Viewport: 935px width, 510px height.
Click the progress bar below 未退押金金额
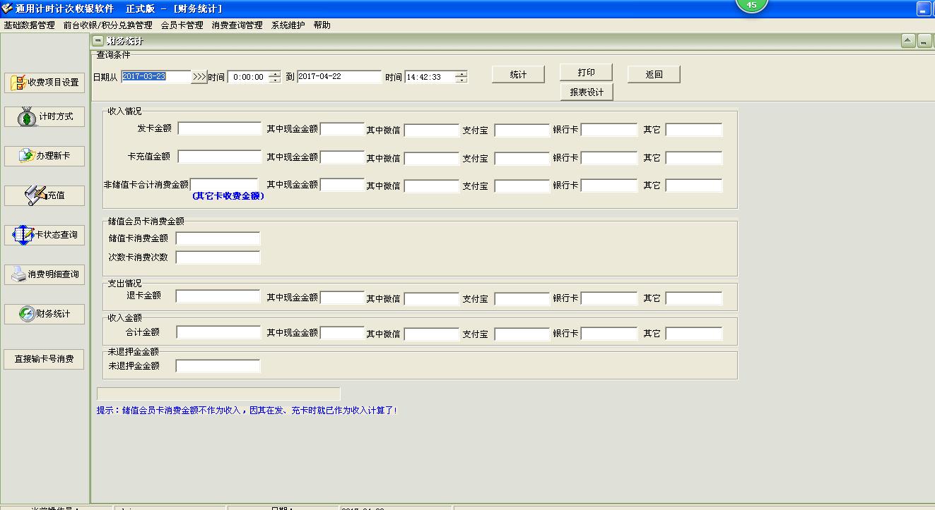(x=218, y=394)
